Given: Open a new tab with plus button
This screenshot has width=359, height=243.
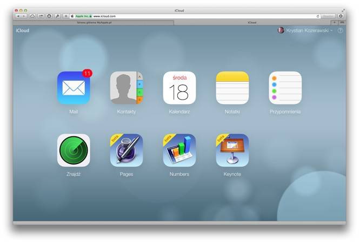Looking at the screenshot, I should 334,23.
